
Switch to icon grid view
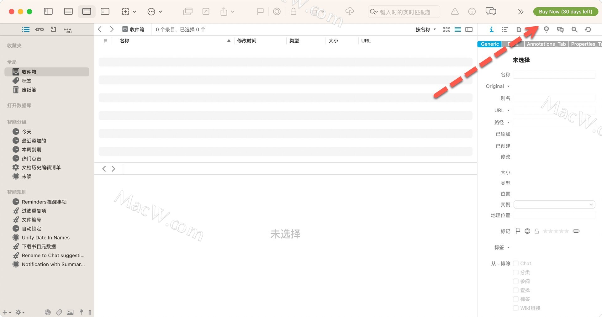(446, 29)
